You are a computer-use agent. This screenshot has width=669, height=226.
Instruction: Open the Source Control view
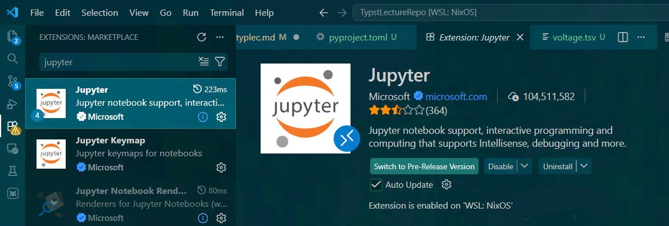[x=13, y=81]
